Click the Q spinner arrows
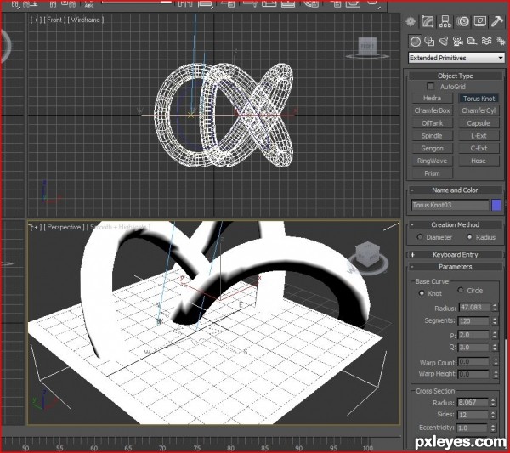The width and height of the screenshot is (510, 453). pyautogui.click(x=495, y=347)
